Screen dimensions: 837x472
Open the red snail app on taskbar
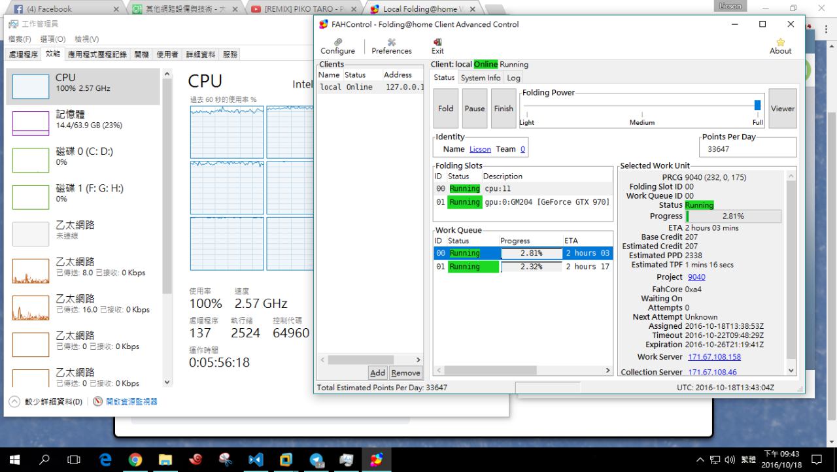coord(196,460)
